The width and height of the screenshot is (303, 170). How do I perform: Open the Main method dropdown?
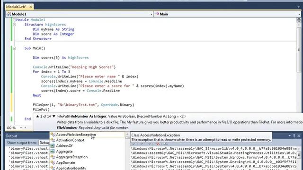[x=299, y=14]
